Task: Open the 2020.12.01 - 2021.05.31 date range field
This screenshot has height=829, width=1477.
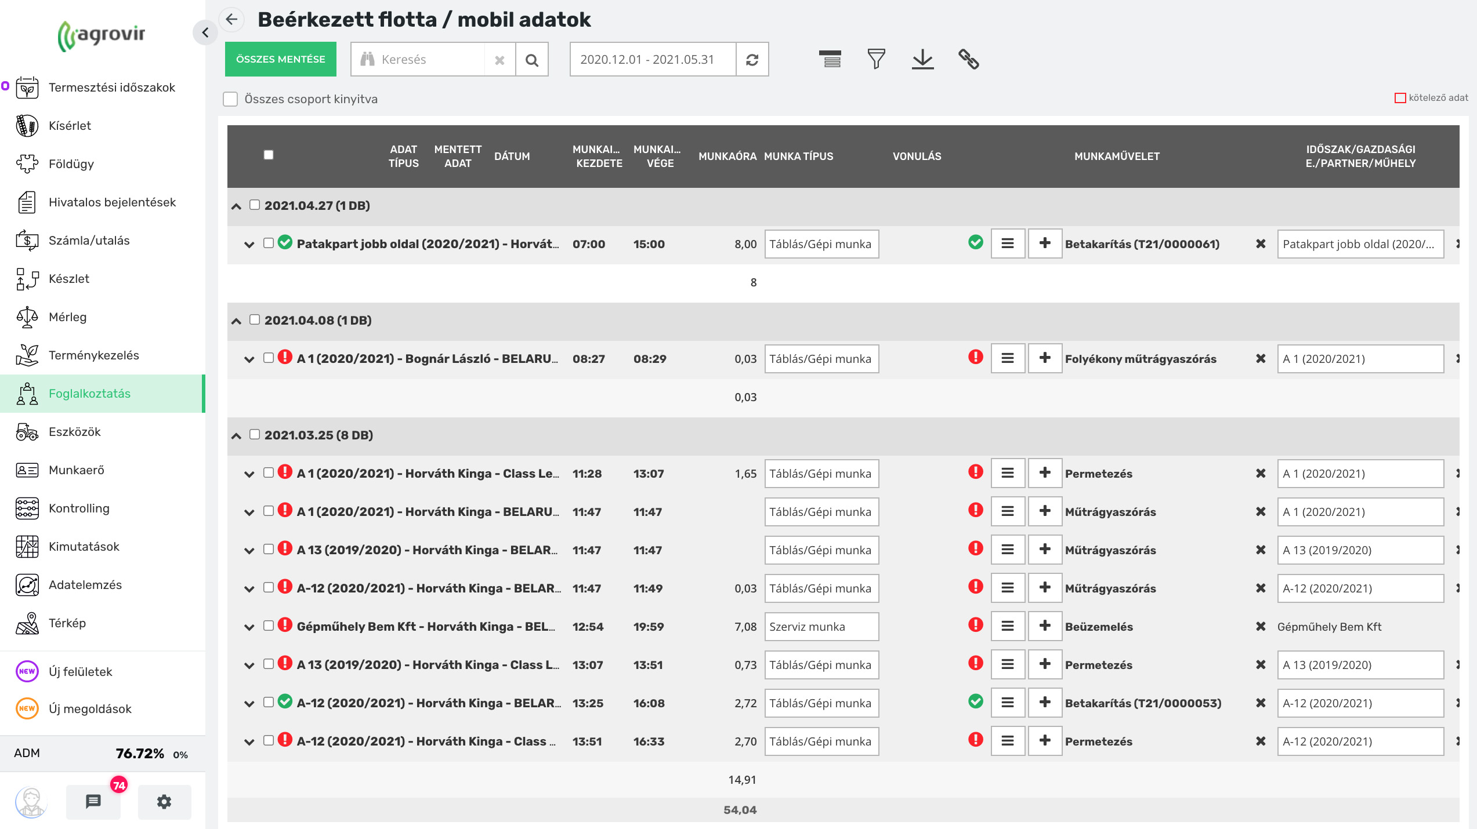Action: click(x=653, y=60)
